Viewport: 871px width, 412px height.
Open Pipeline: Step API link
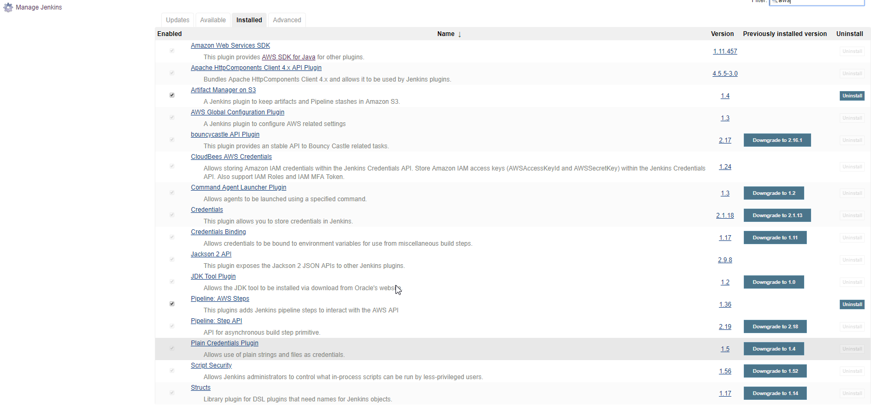pyautogui.click(x=216, y=321)
